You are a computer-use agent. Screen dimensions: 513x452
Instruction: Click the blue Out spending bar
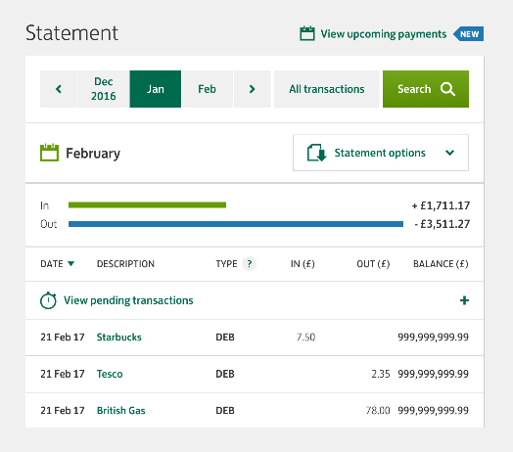(236, 224)
